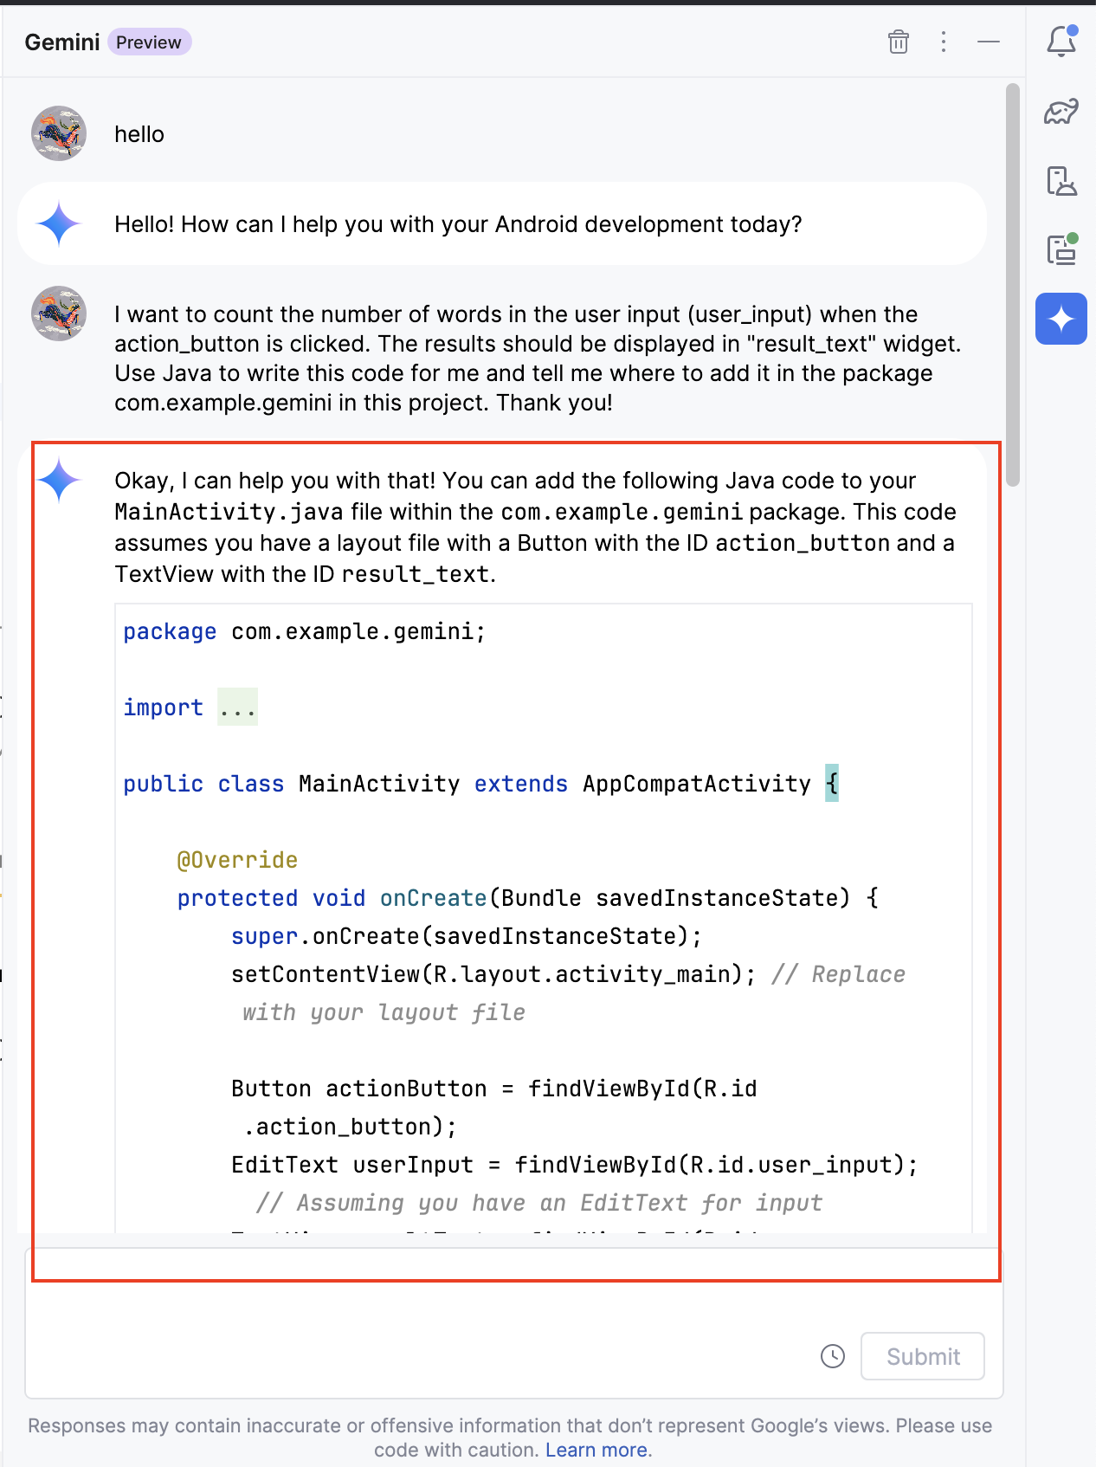Hide the Gemini panel with the dash icon
Viewport: 1096px width, 1467px height.
tap(988, 42)
